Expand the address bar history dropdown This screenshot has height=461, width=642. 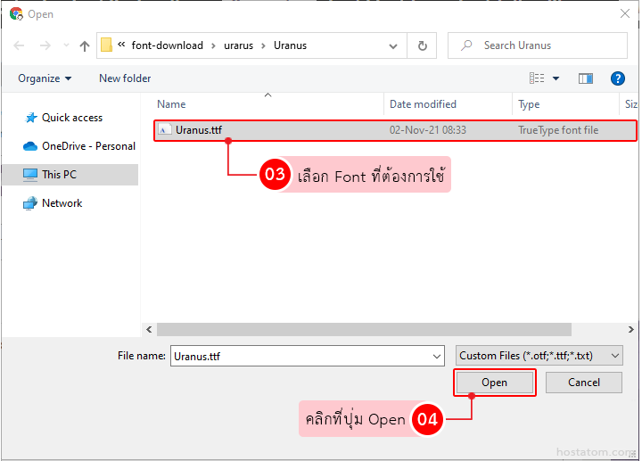[x=393, y=45]
